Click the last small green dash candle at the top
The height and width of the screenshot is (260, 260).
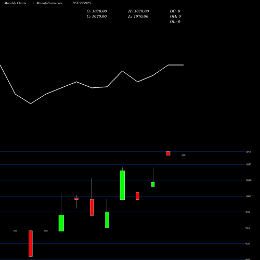(x=184, y=155)
